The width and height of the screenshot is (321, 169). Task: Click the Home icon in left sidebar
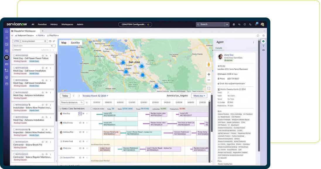click(6, 31)
